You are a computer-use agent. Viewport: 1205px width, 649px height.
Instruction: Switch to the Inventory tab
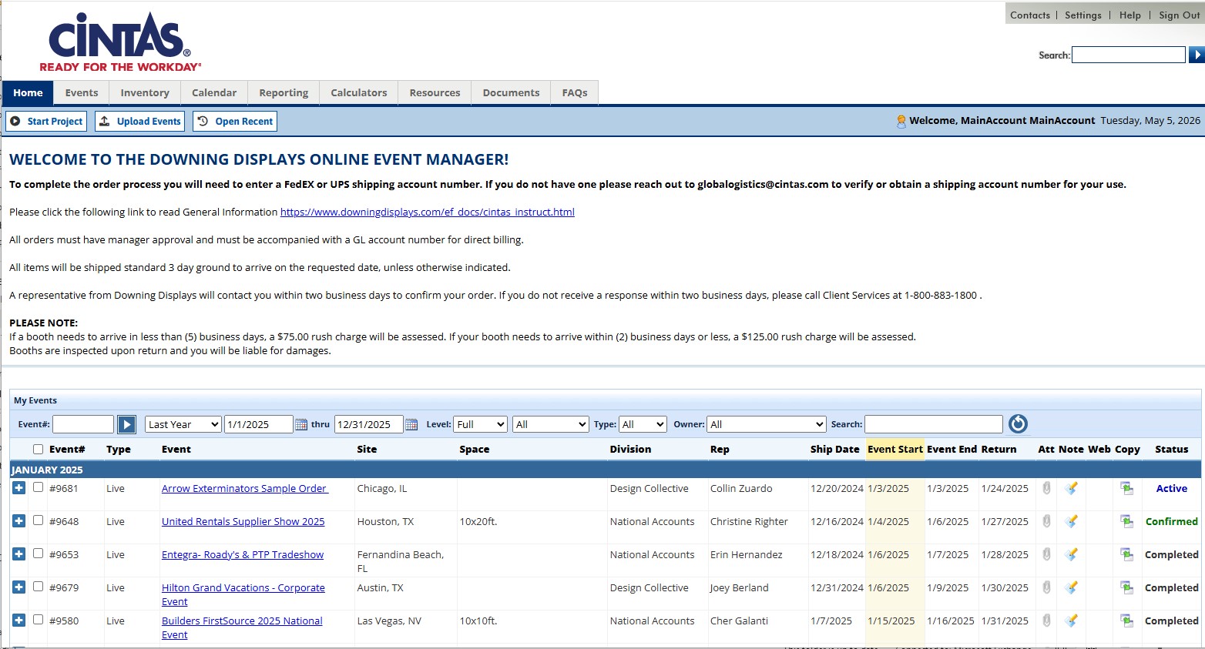[145, 92]
